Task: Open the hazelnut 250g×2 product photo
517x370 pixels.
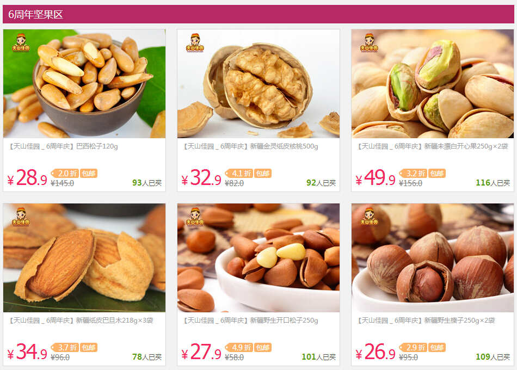Action: tap(433, 257)
